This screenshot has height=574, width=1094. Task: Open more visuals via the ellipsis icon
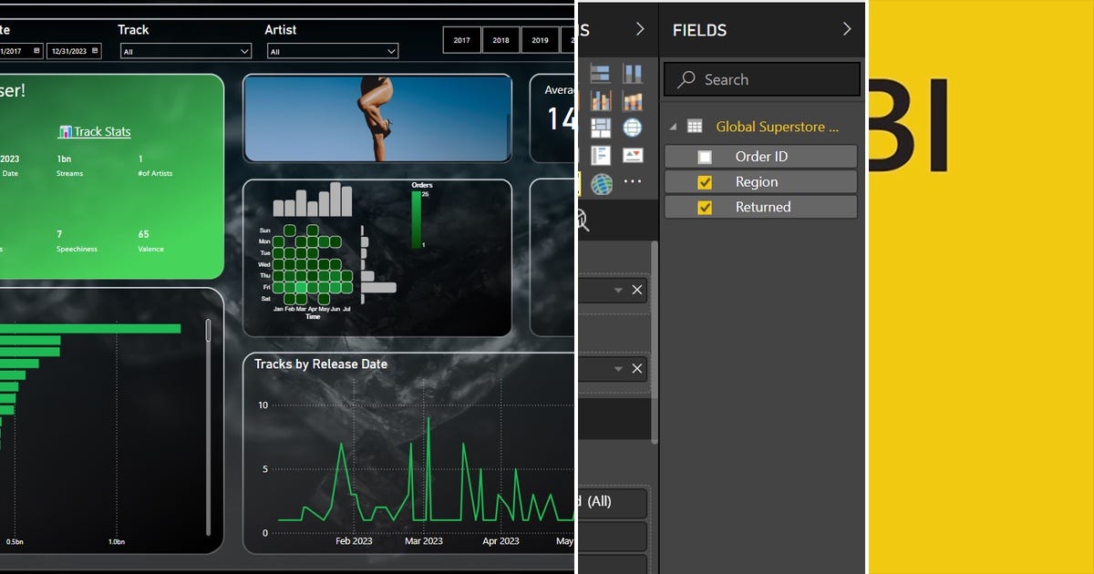tap(631, 181)
